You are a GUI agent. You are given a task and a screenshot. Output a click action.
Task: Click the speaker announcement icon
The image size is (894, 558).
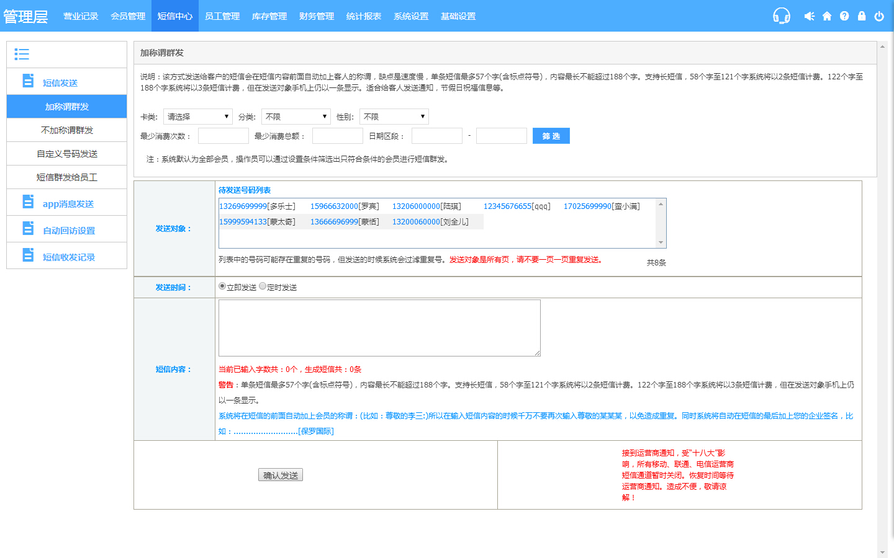point(809,16)
